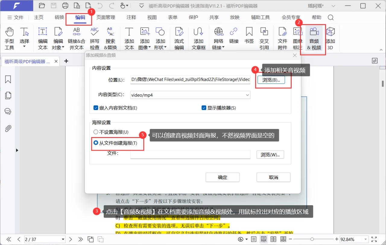Click Web Link (网络链接) tool
The image size is (386, 245).
click(218, 38)
